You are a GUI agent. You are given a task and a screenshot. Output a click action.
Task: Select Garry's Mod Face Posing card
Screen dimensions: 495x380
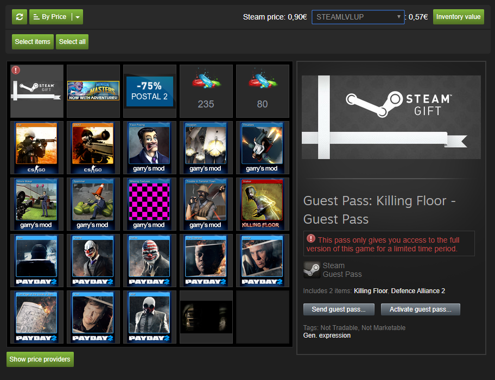pyautogui.click(x=150, y=148)
